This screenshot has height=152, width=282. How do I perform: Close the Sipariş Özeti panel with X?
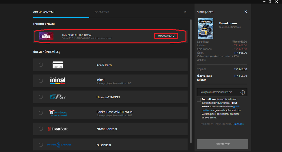click(246, 12)
